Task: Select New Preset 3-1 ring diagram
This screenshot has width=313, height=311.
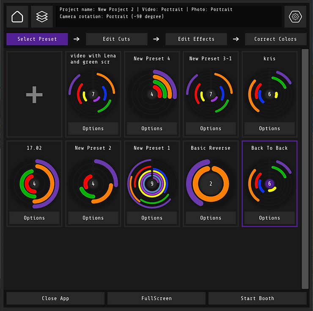Action: 211,94
